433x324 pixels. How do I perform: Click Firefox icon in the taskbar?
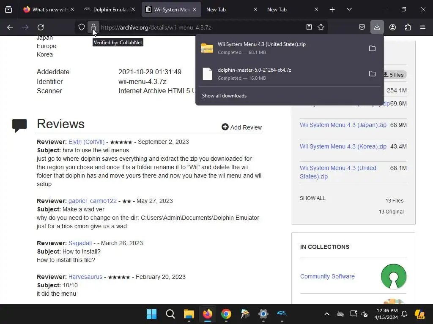click(208, 314)
